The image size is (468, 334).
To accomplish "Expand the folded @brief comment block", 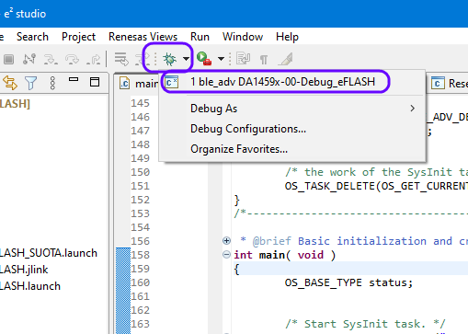I will click(x=226, y=241).
